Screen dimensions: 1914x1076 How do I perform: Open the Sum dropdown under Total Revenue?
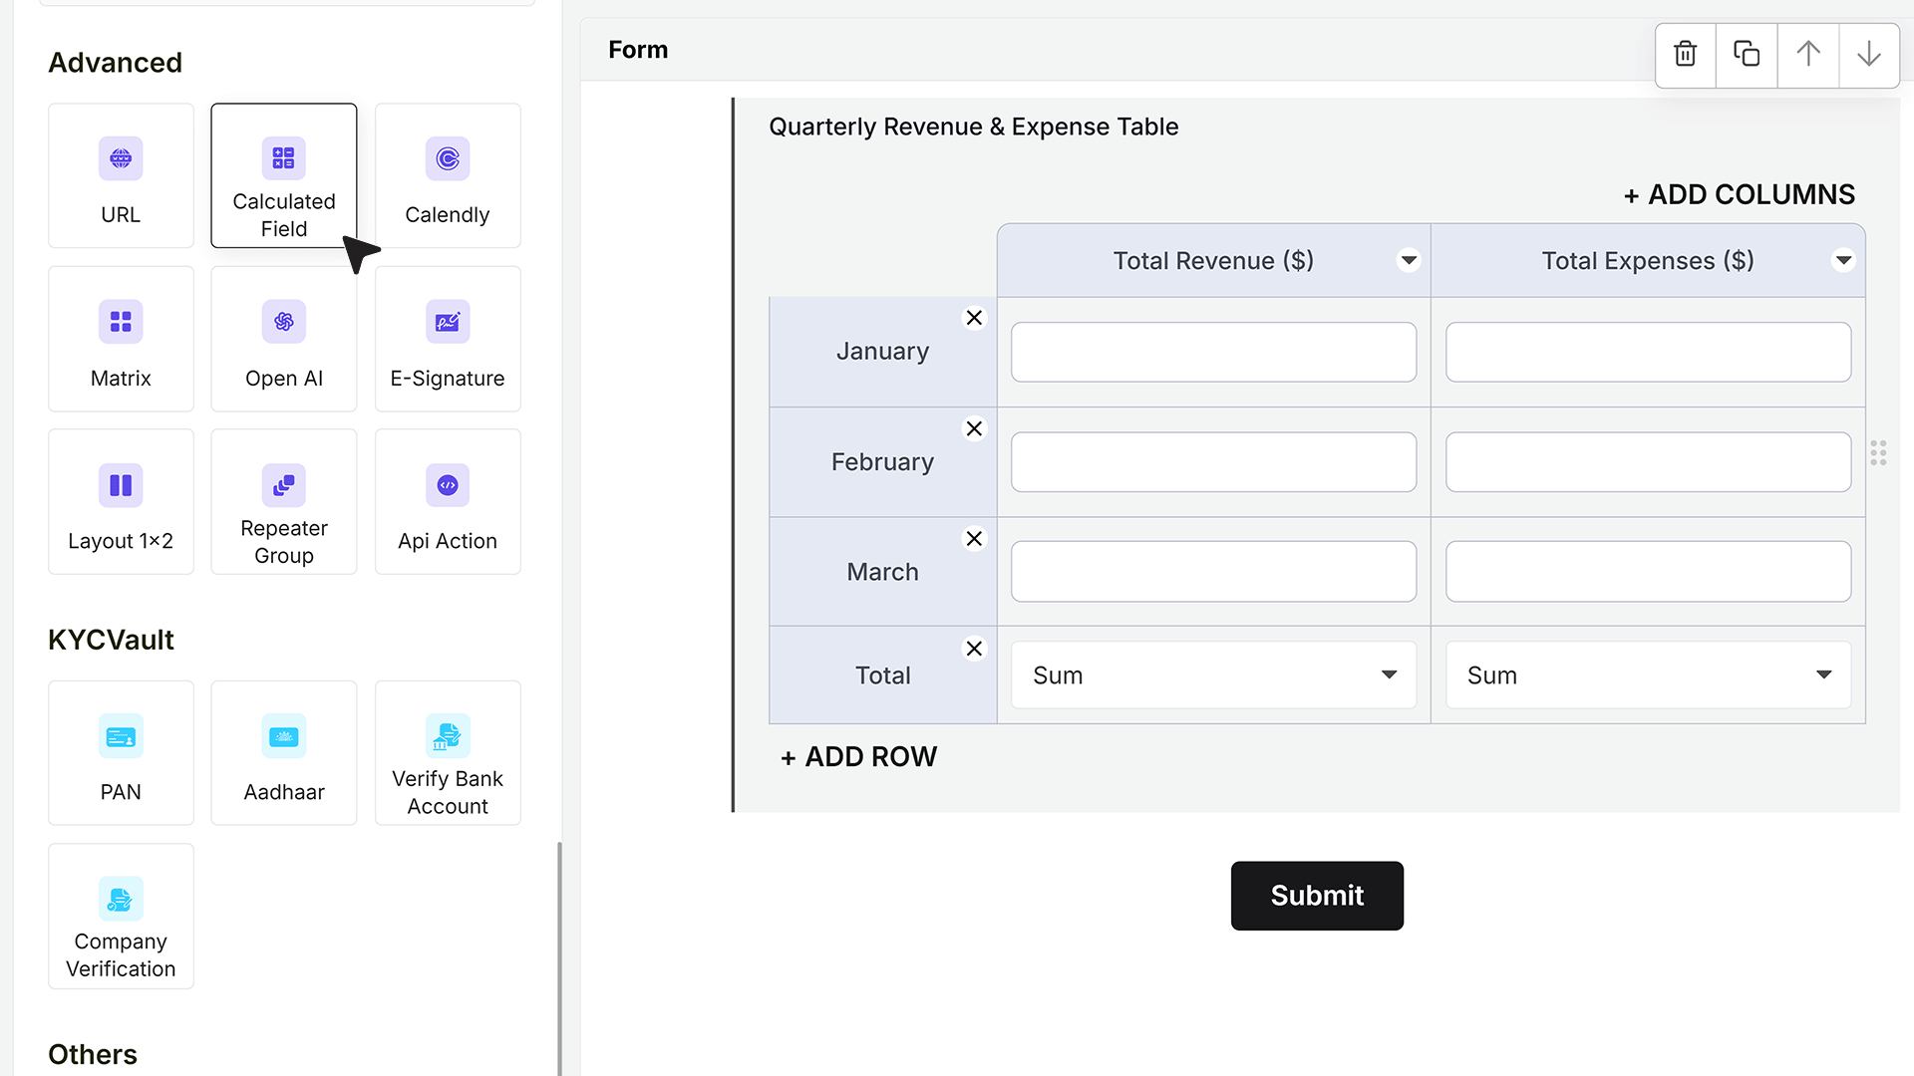(x=1213, y=675)
